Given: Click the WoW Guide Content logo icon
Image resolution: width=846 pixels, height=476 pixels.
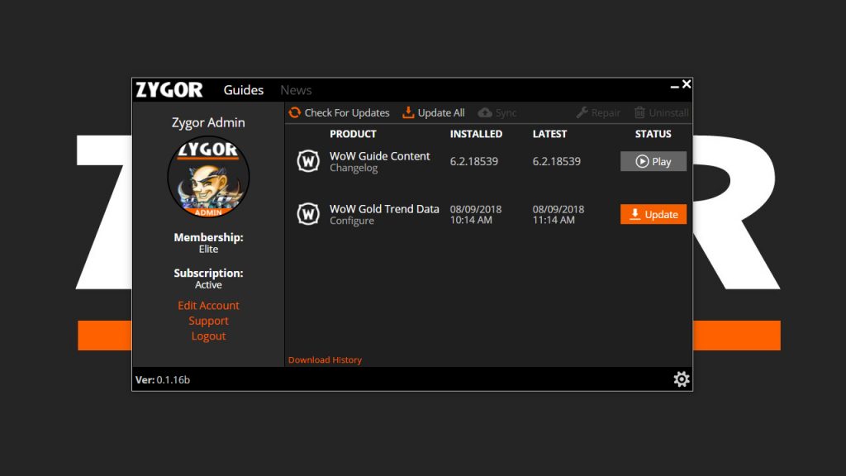Looking at the screenshot, I should click(x=308, y=161).
